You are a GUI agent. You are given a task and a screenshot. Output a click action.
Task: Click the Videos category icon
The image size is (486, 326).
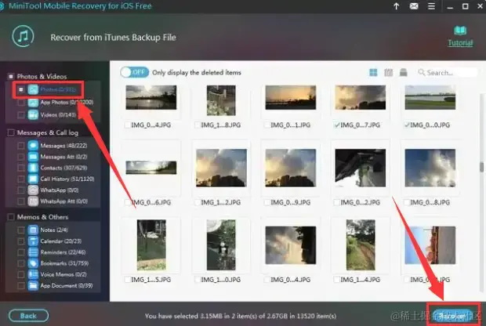click(33, 115)
